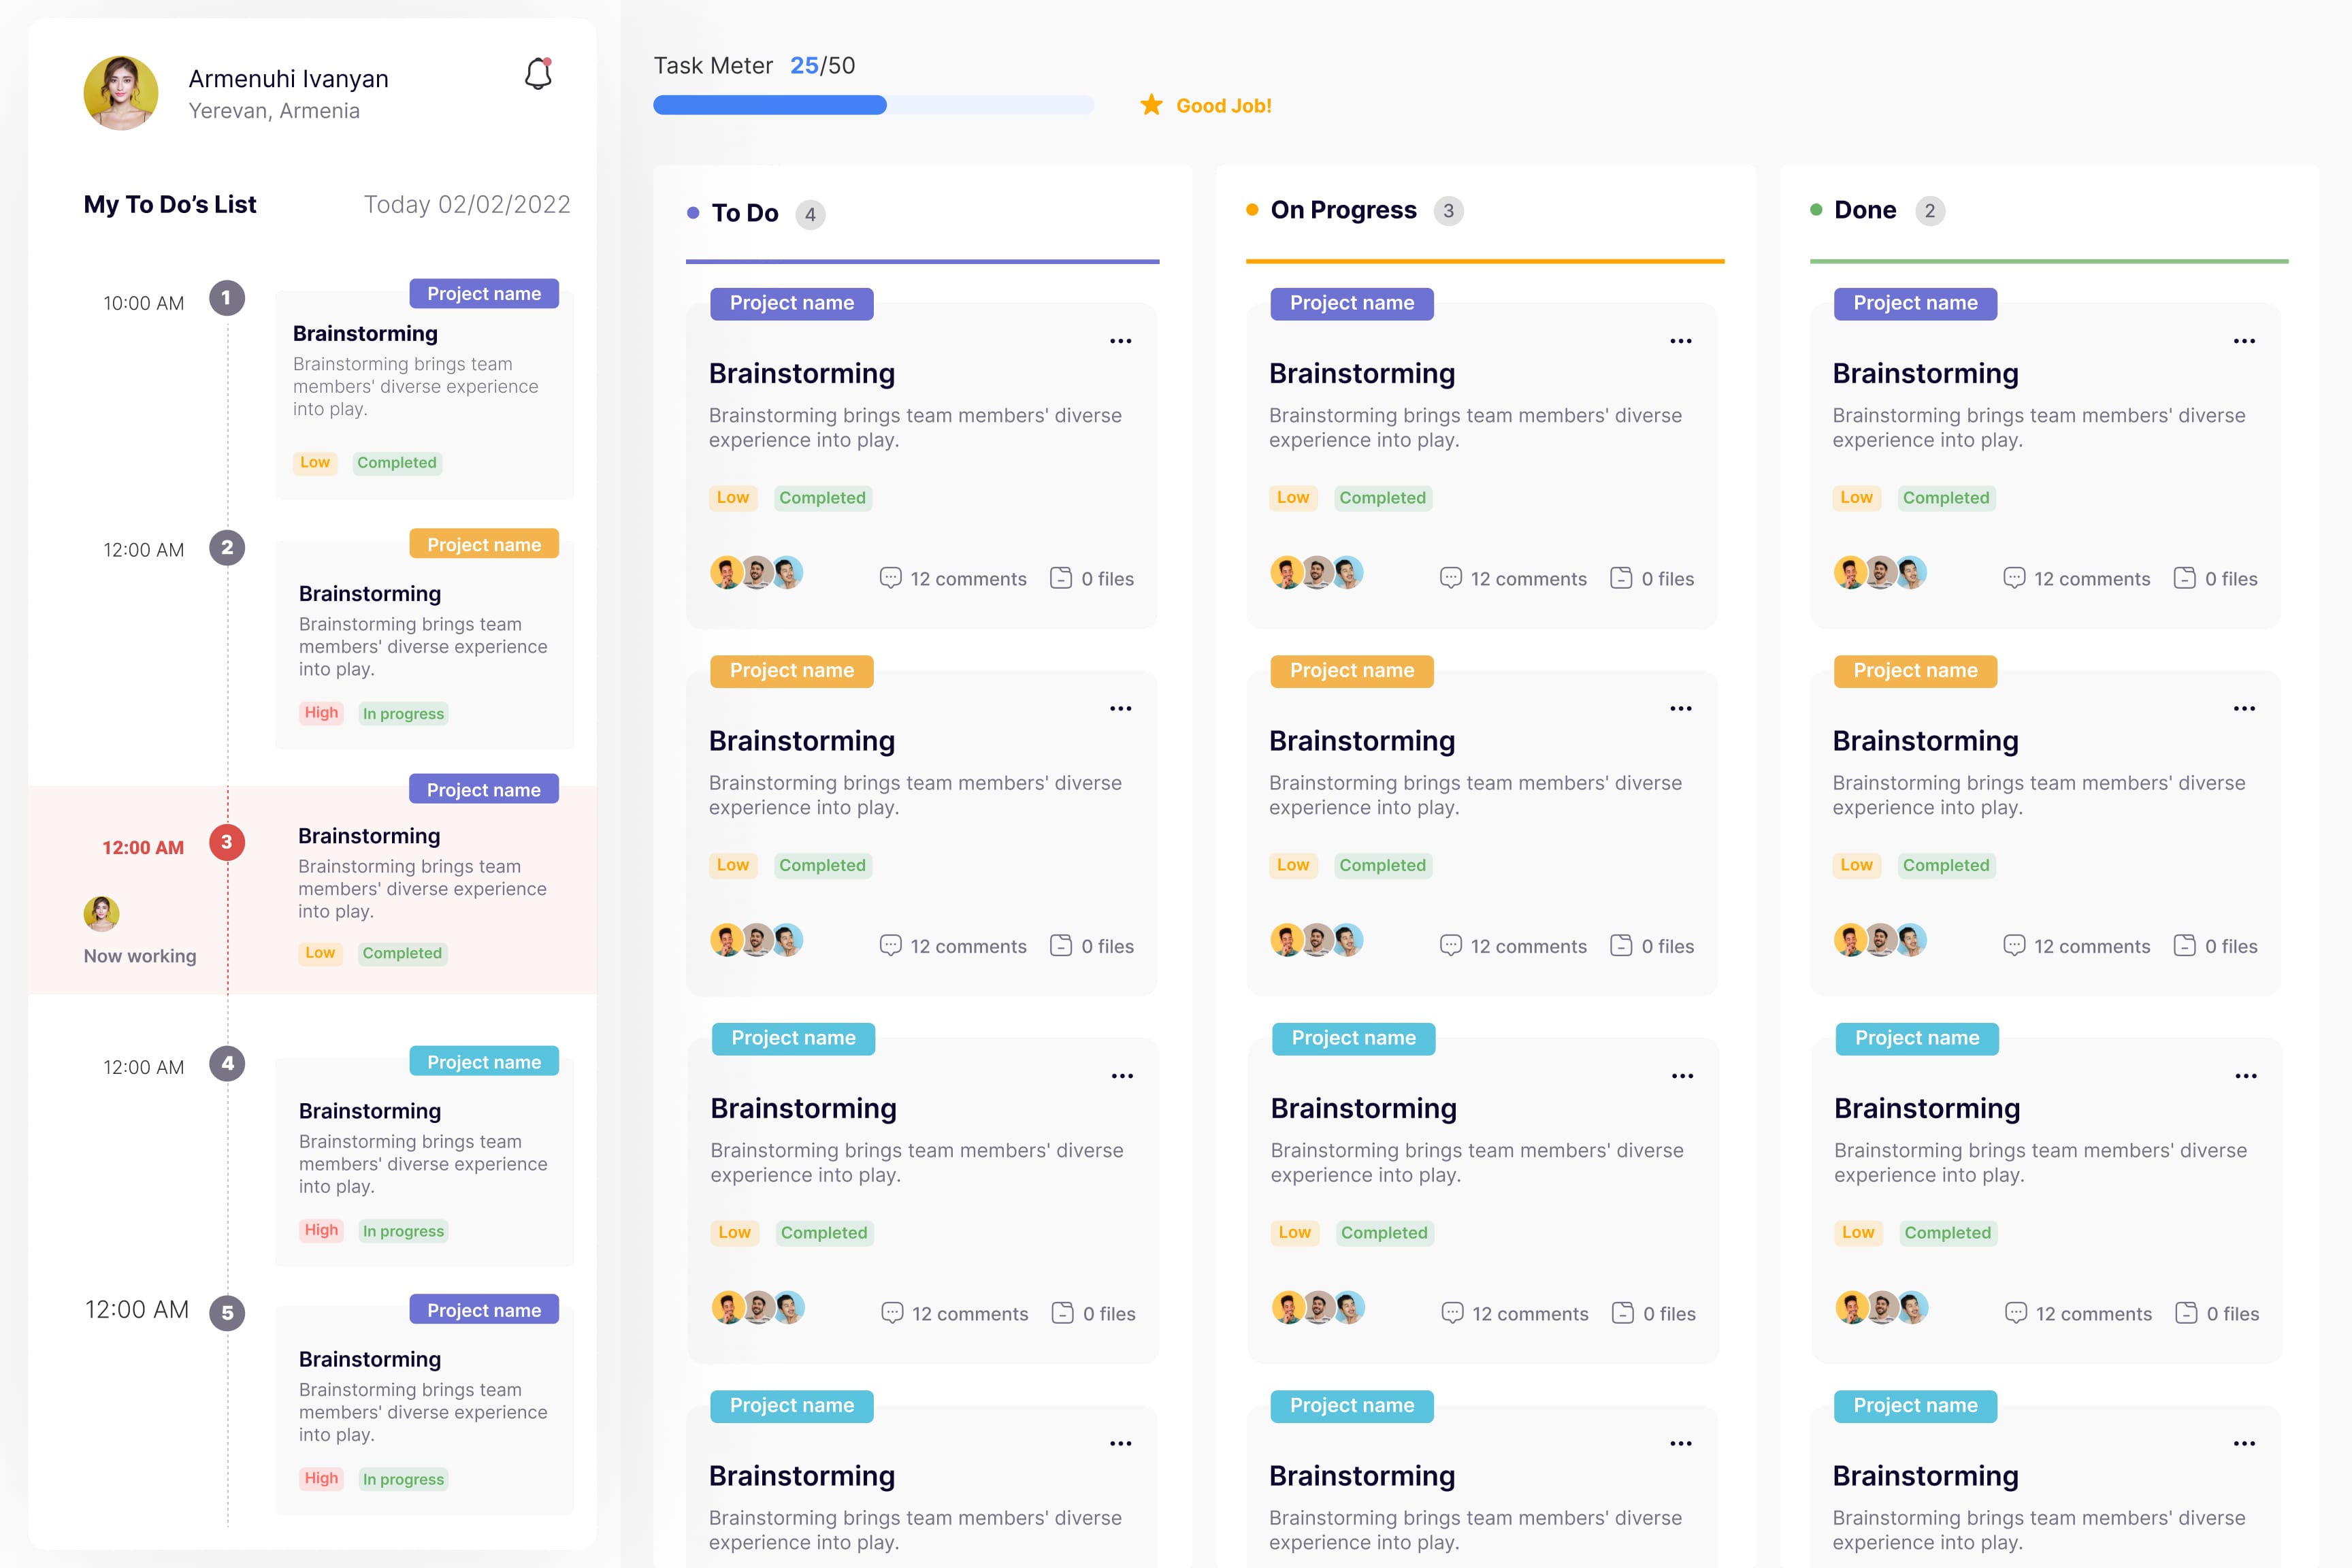This screenshot has width=2352, height=1568.
Task: Click comments icon on second Done card
Action: (2014, 945)
